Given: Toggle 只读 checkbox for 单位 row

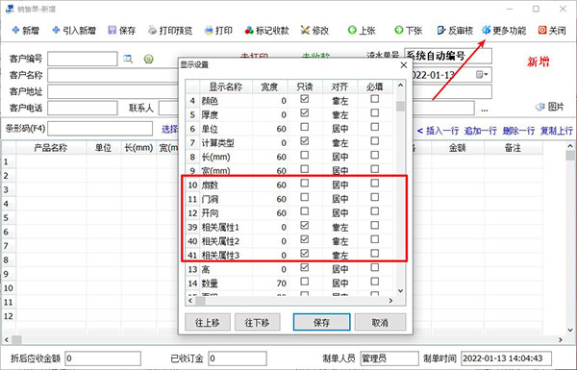Looking at the screenshot, I should 304,127.
